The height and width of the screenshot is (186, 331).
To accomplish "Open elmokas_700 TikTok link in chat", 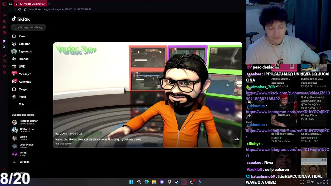I will [288, 96].
